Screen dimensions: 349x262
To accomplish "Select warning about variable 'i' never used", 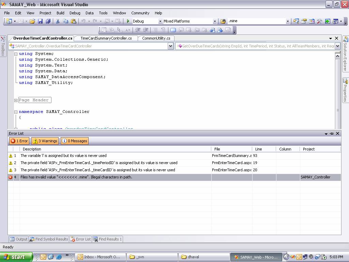I will pyautogui.click(x=174, y=156).
